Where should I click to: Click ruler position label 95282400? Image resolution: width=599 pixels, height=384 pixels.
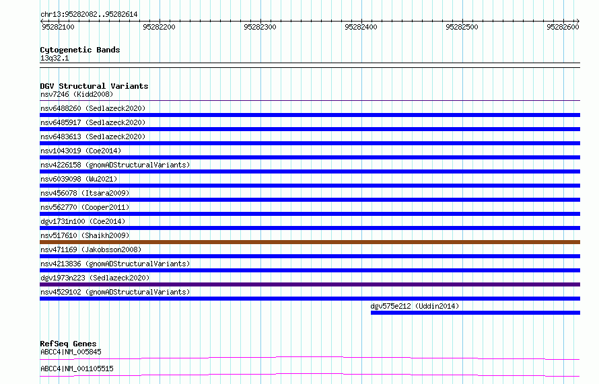361,27
